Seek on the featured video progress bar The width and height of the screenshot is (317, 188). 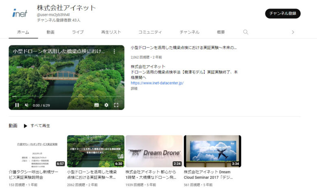67,96
